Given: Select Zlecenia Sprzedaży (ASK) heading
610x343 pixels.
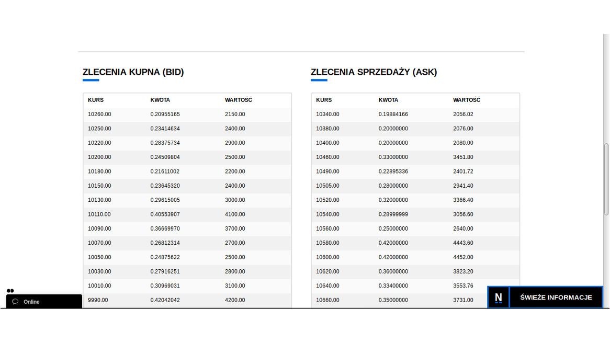Looking at the screenshot, I should point(374,72).
